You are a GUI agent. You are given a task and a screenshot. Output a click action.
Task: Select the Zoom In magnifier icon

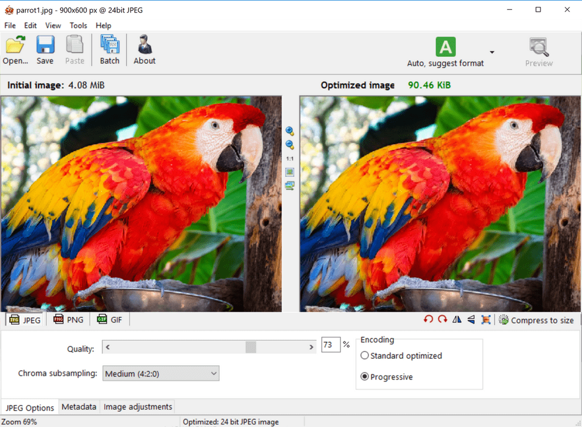pos(290,130)
